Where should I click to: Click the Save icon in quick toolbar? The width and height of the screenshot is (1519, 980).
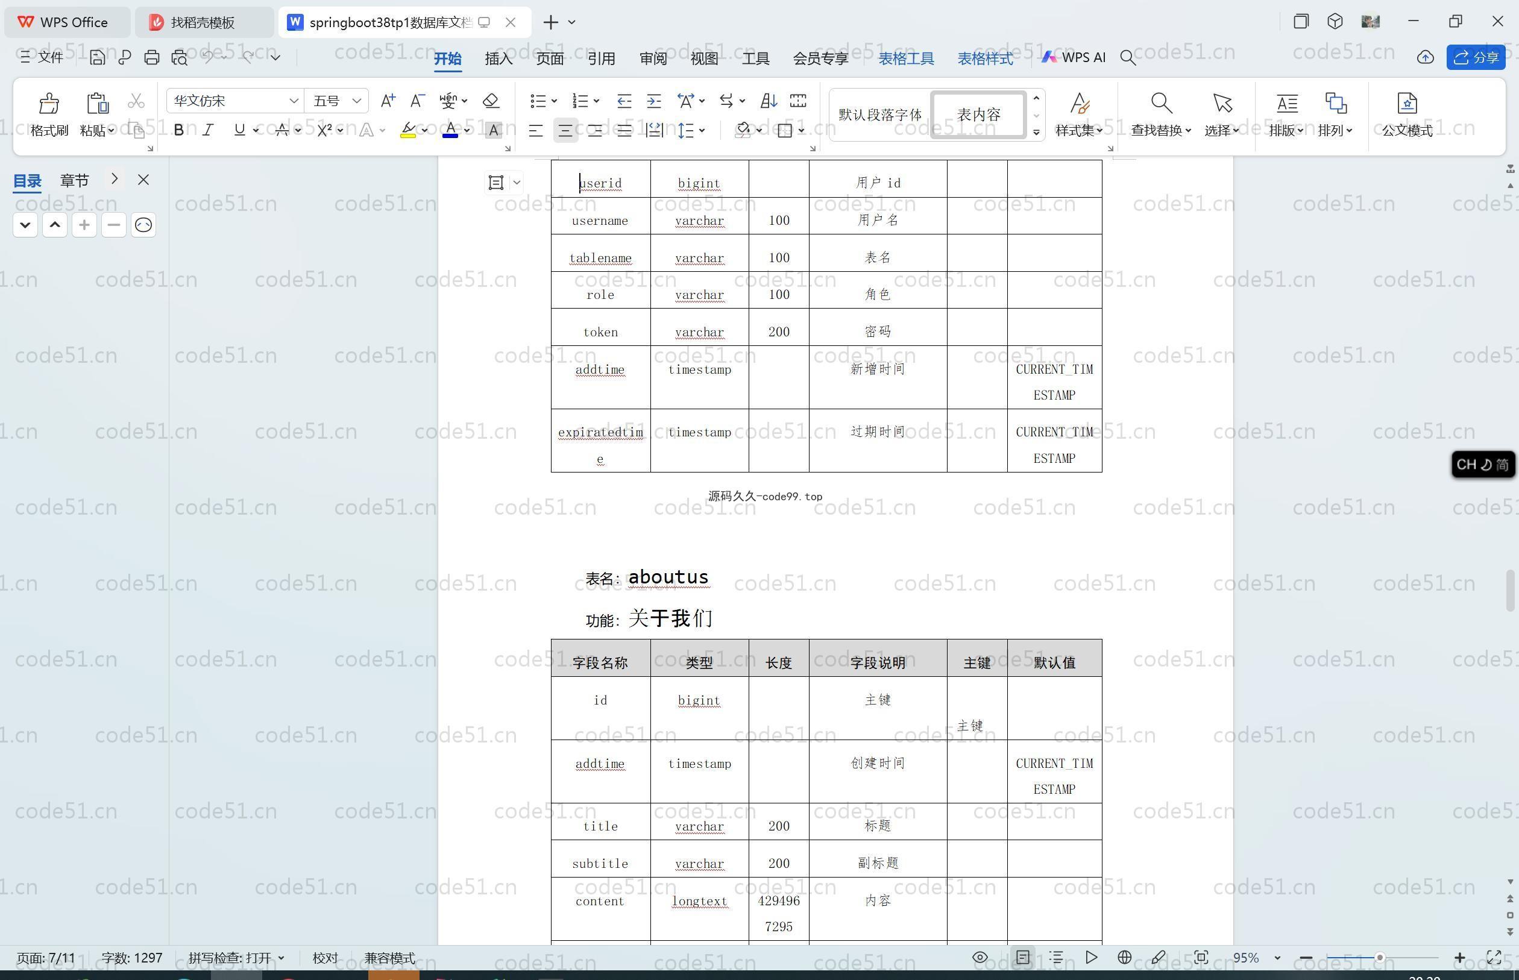98,57
